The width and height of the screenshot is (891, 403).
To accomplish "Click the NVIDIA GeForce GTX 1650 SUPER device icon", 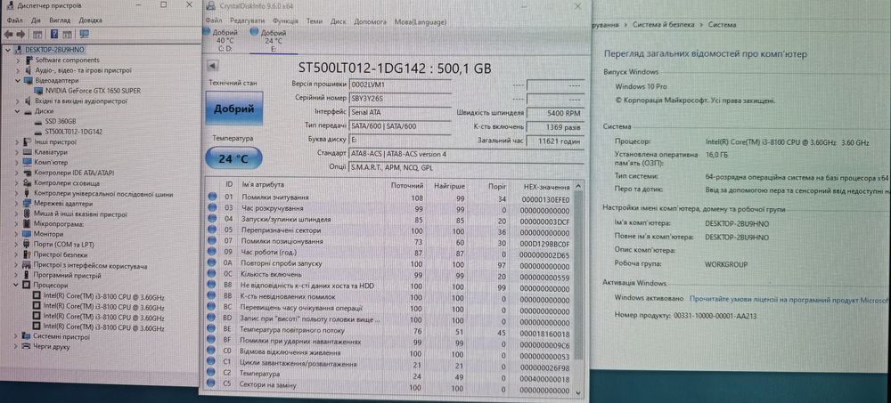I will pyautogui.click(x=38, y=91).
